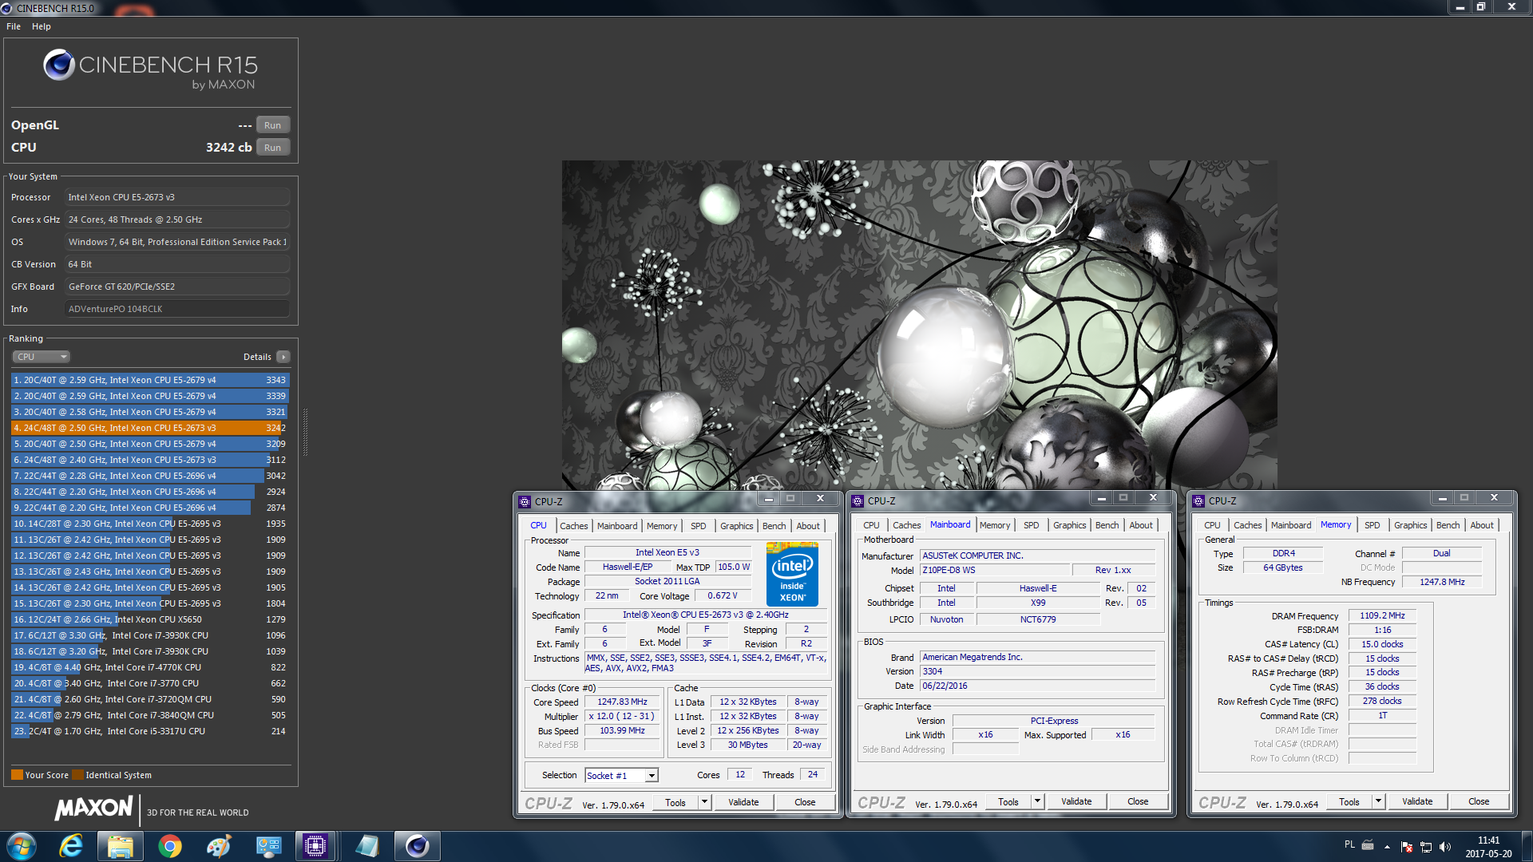Open Socket #1 selection dropdown
This screenshot has width=1533, height=862.
[621, 776]
